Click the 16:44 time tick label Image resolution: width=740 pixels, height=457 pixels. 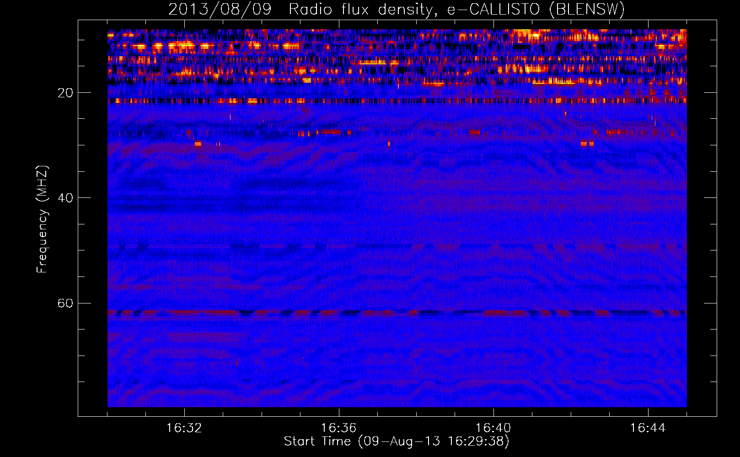coord(648,428)
